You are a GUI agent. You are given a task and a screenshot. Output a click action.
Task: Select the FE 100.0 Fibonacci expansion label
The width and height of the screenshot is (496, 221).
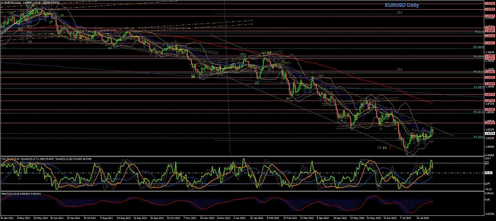478,47
